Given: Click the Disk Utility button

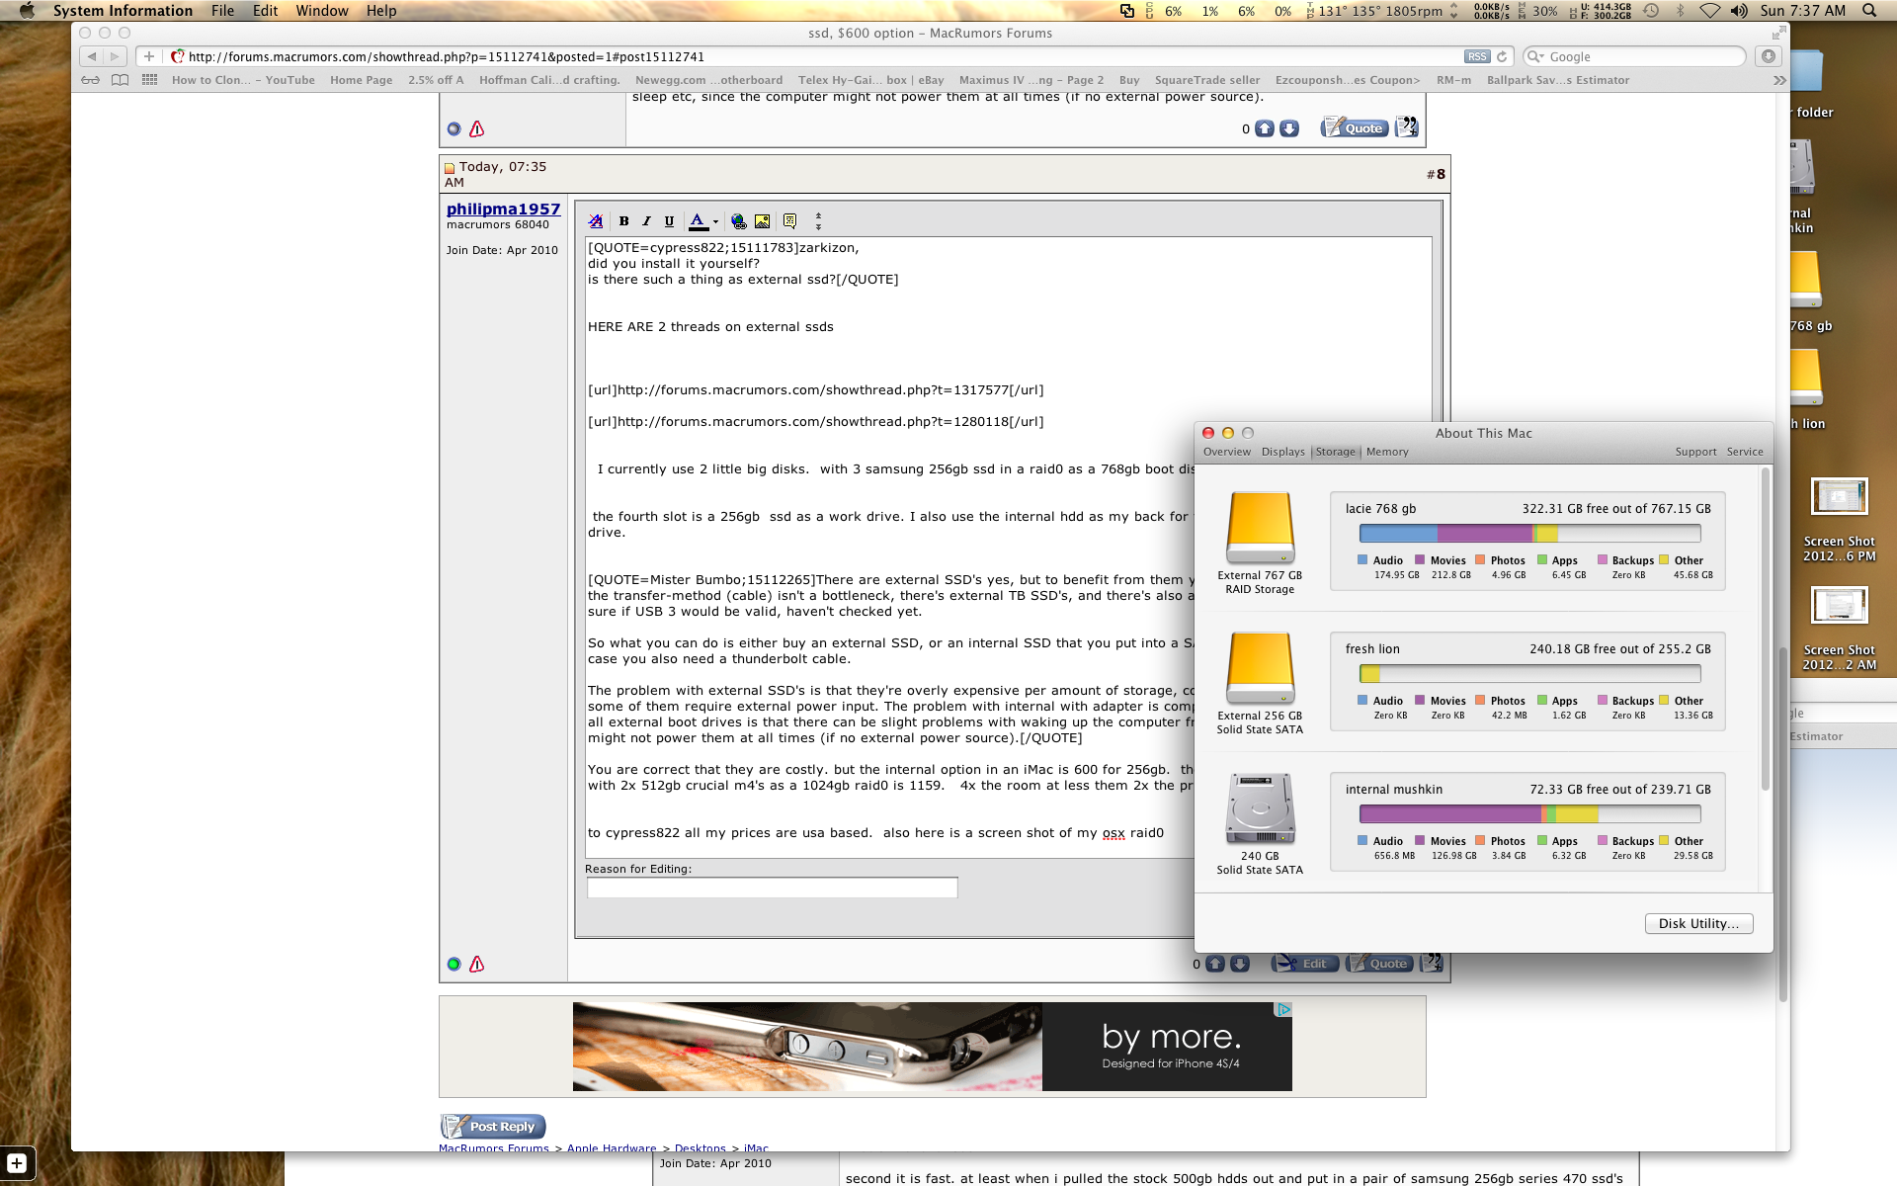Looking at the screenshot, I should tap(1698, 923).
